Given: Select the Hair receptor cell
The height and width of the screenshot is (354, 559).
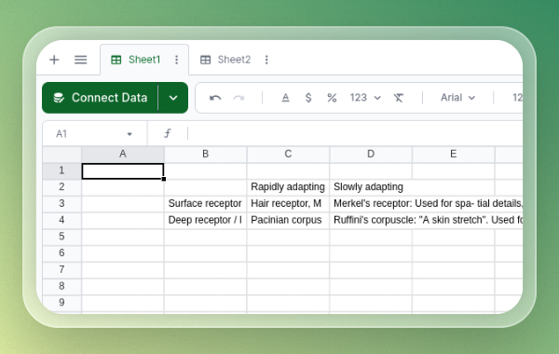Looking at the screenshot, I should (288, 204).
